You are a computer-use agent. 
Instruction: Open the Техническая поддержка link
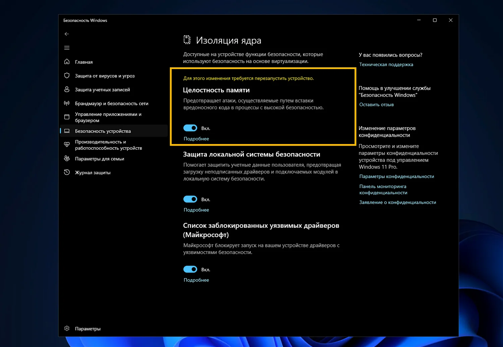(386, 64)
